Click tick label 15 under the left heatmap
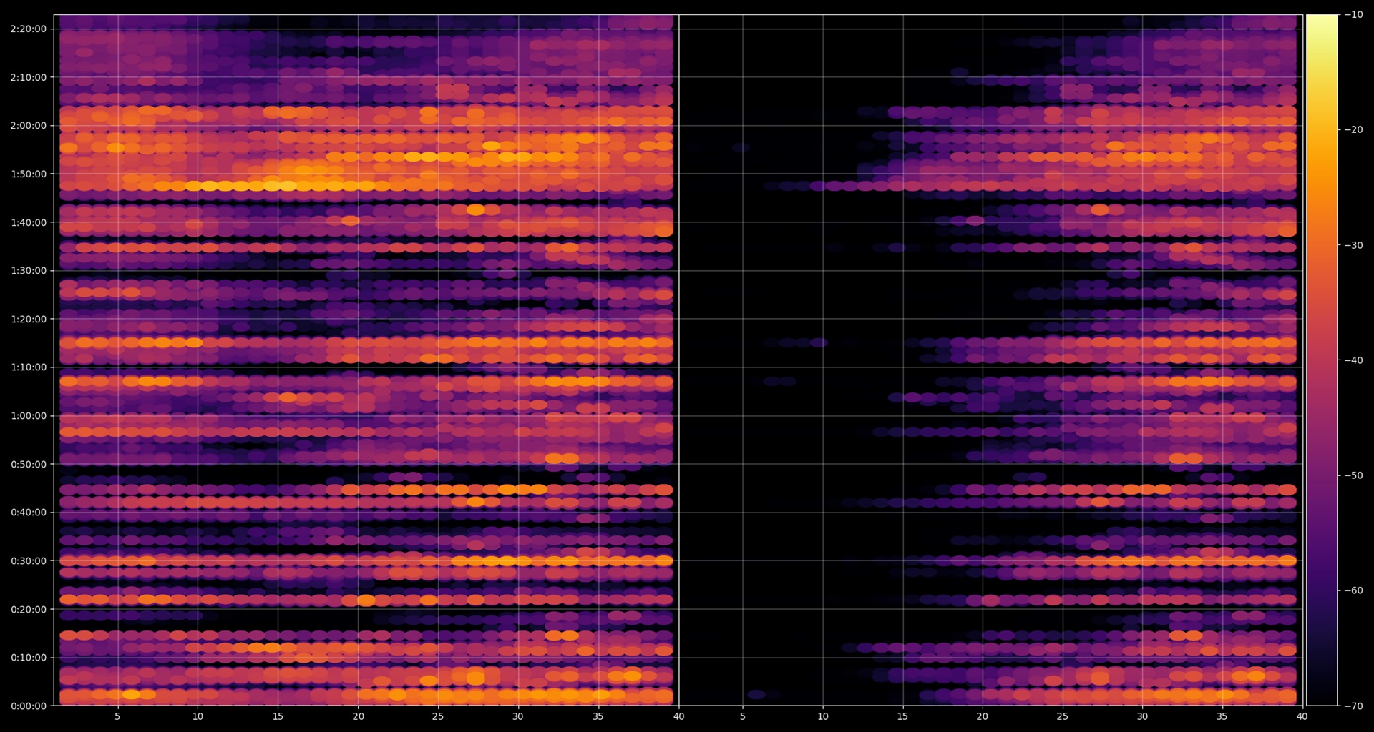Image resolution: width=1374 pixels, height=732 pixels. [x=278, y=716]
